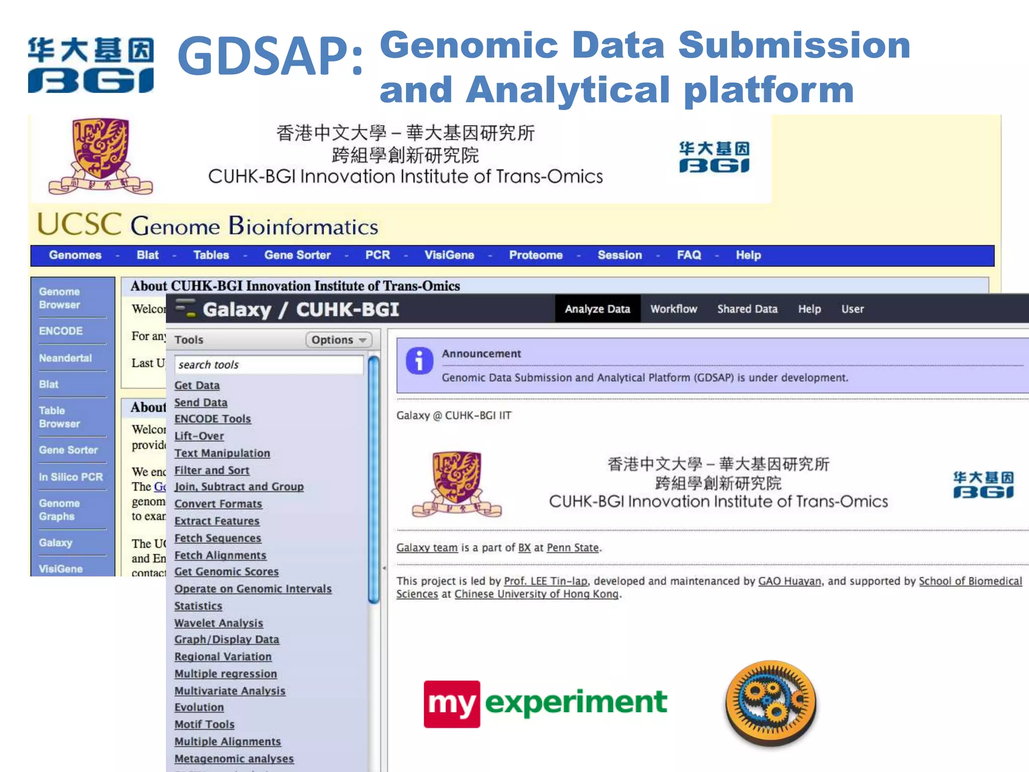The height and width of the screenshot is (772, 1029).
Task: Collapse the tools panel with the side handle
Action: [384, 568]
